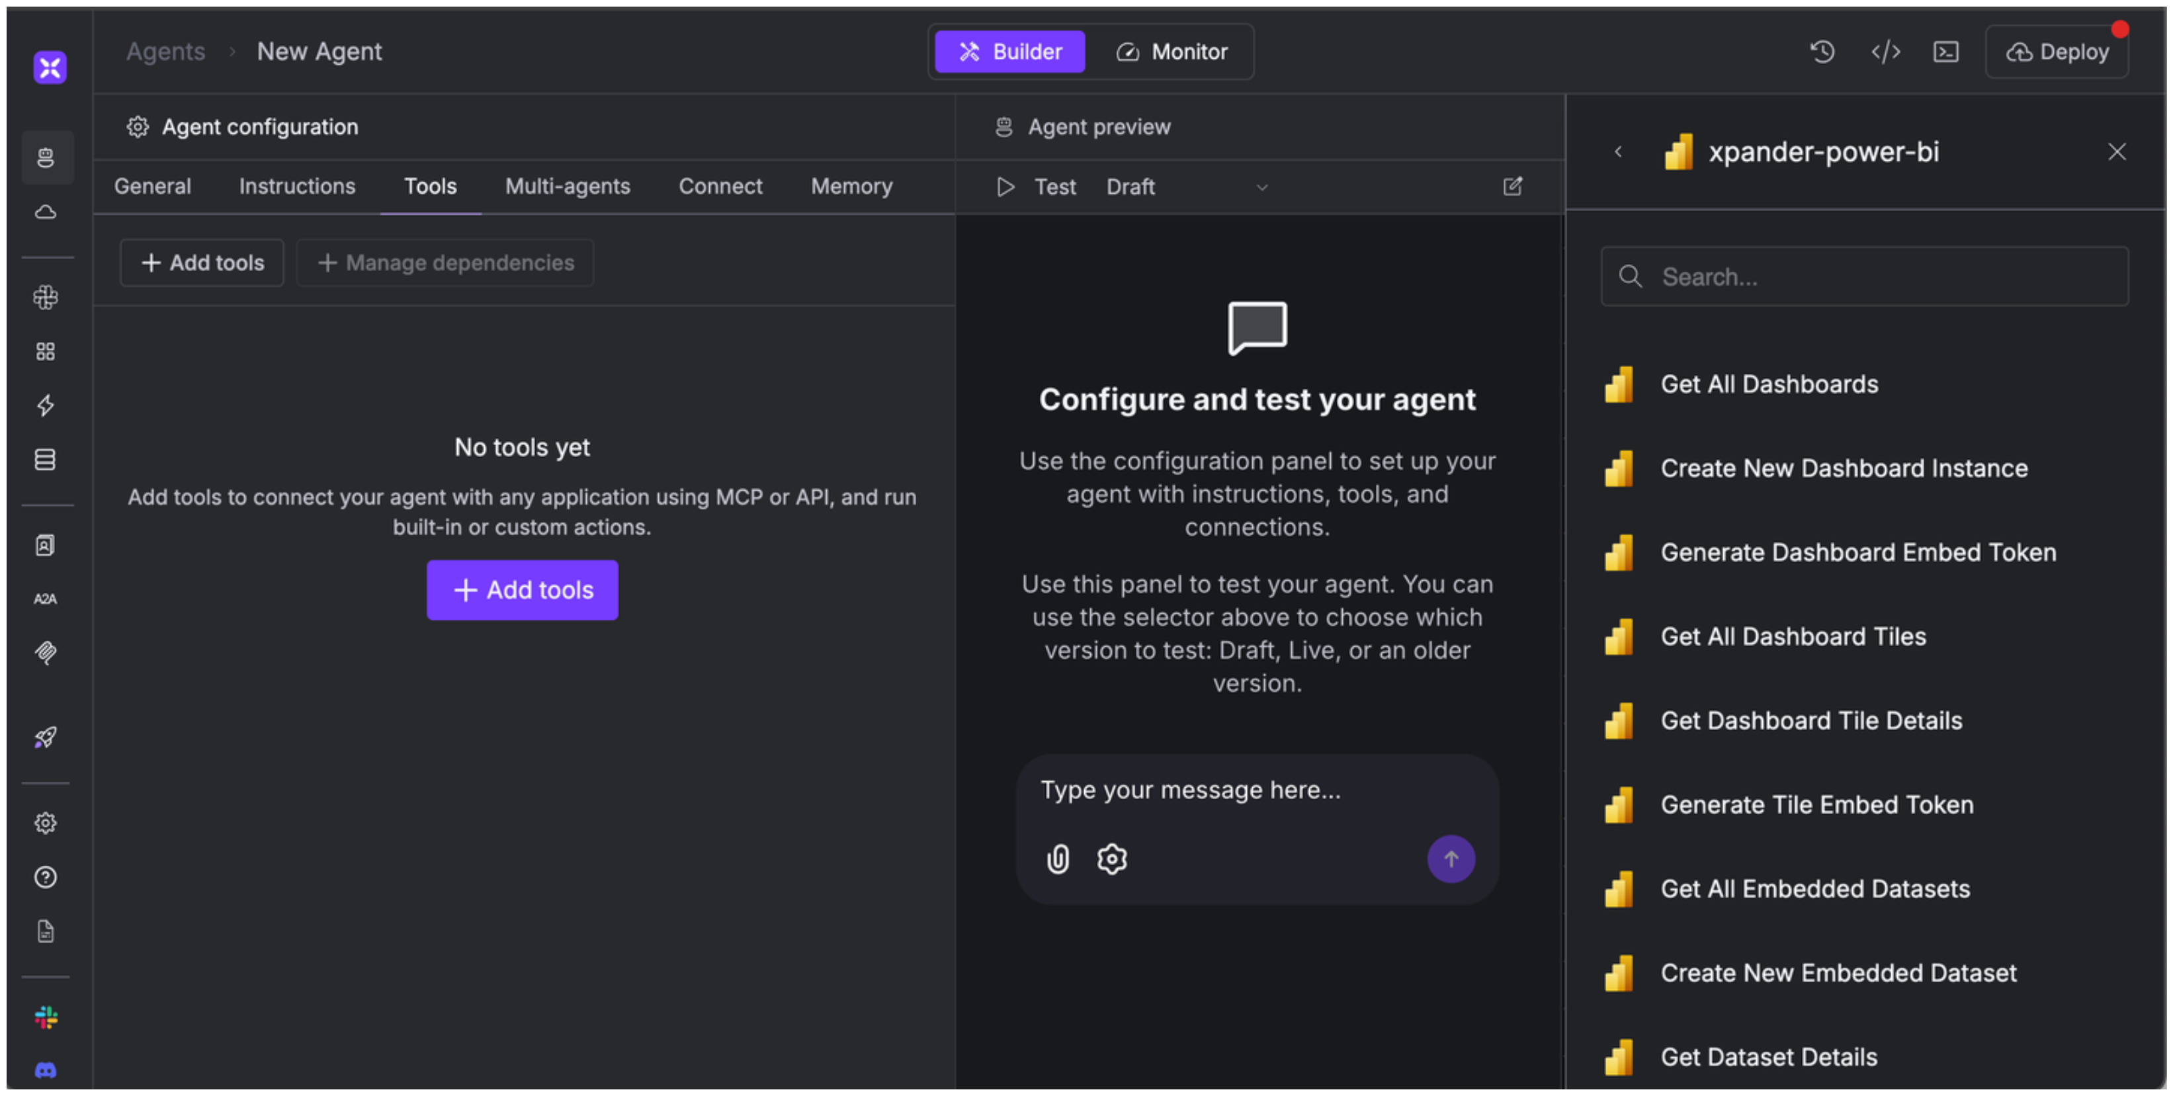Open new chat edit icon in preview
This screenshot has width=2173, height=1096.
pyautogui.click(x=1512, y=187)
